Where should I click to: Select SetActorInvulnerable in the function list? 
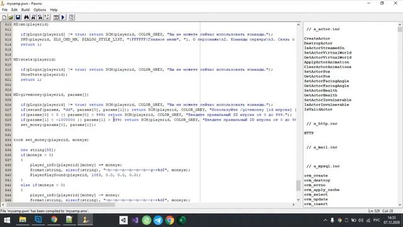[327, 100]
